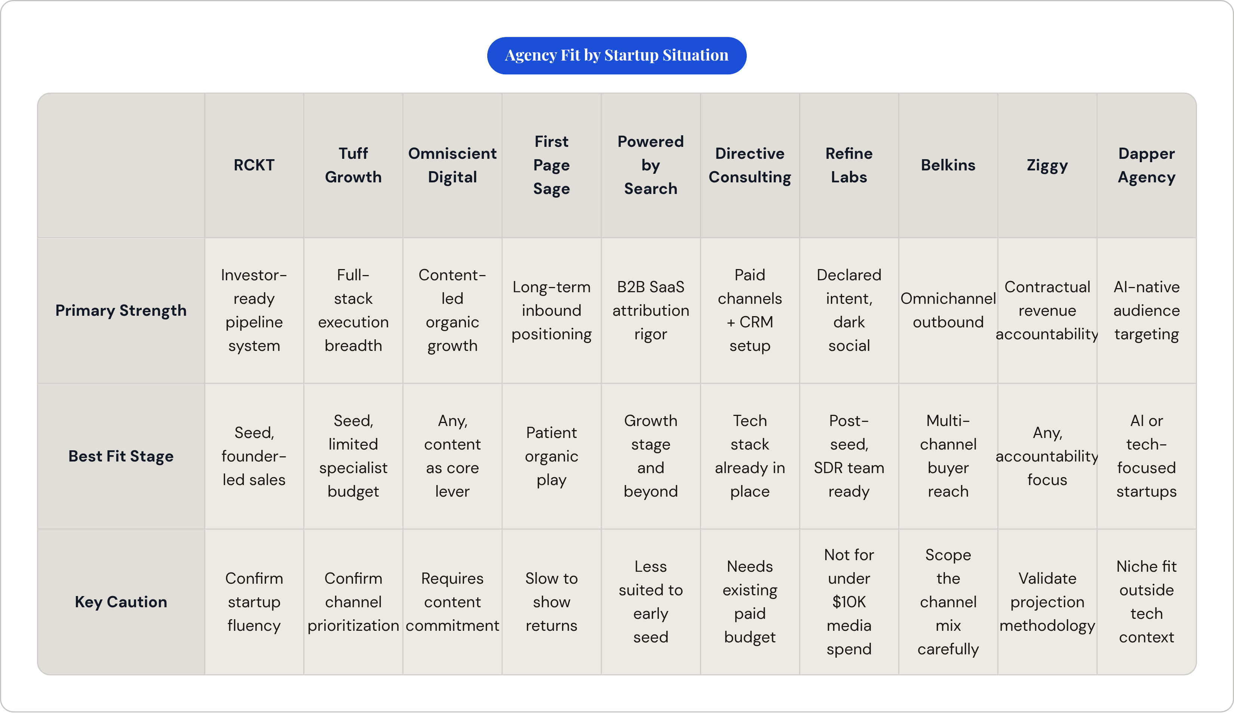Select the Belkins column header
1234x713 pixels.
tap(948, 165)
